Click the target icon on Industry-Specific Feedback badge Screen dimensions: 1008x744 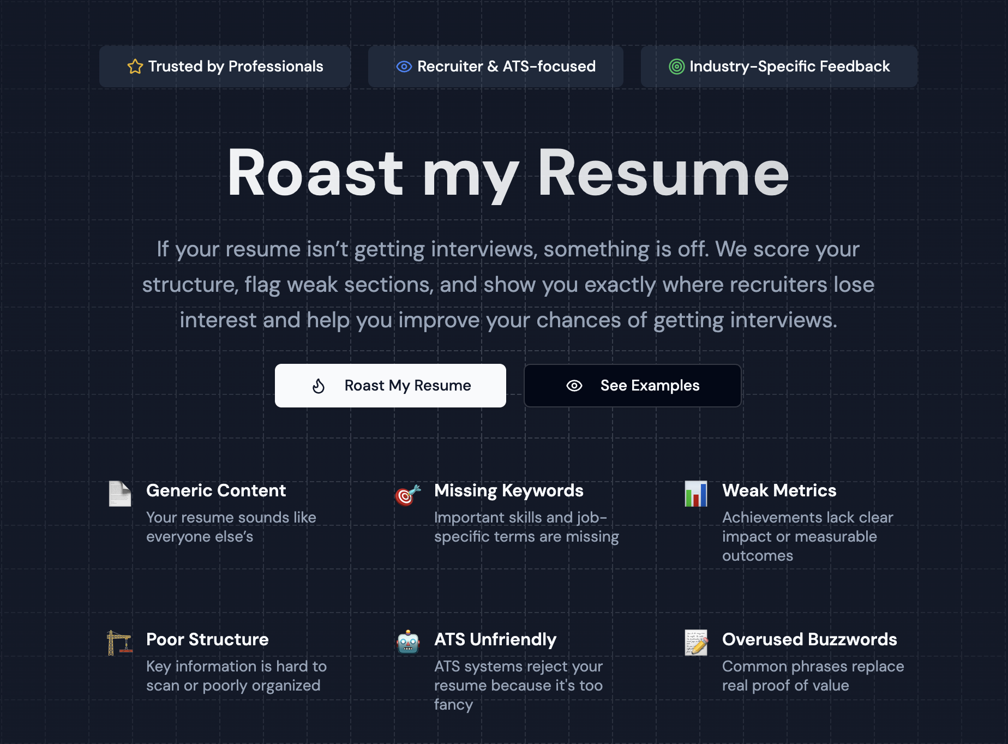click(678, 66)
